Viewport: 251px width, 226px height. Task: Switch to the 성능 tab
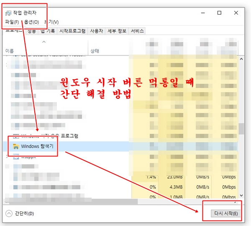[31, 31]
